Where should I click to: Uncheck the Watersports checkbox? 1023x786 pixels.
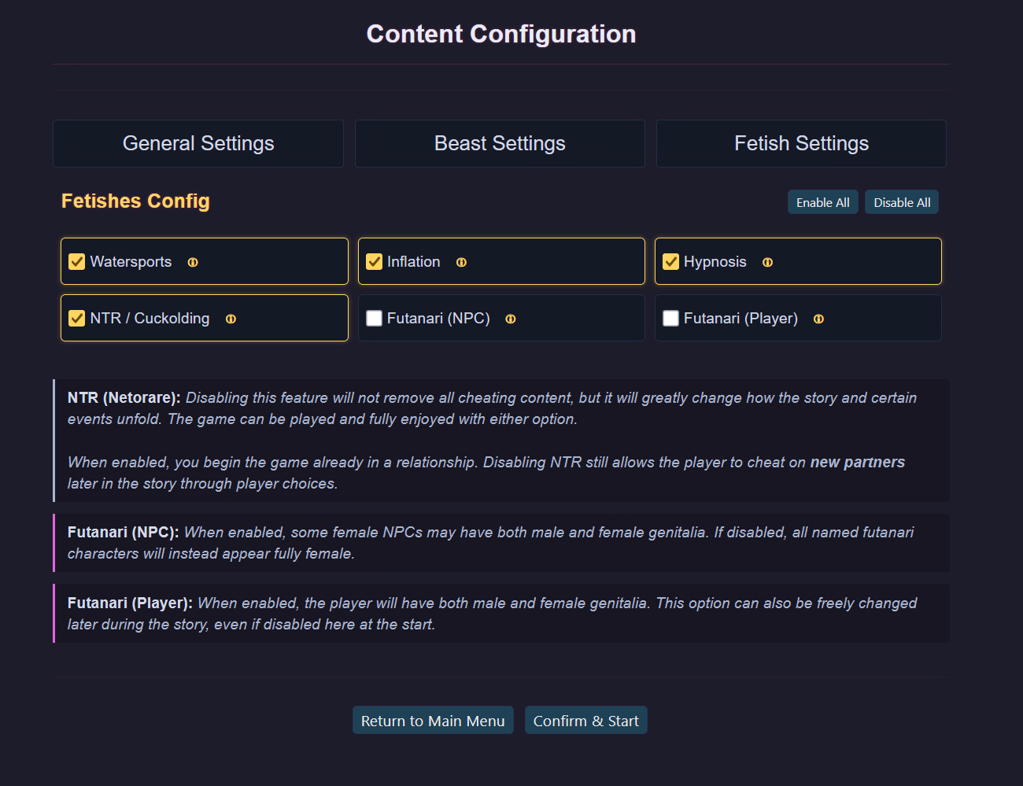pos(77,262)
